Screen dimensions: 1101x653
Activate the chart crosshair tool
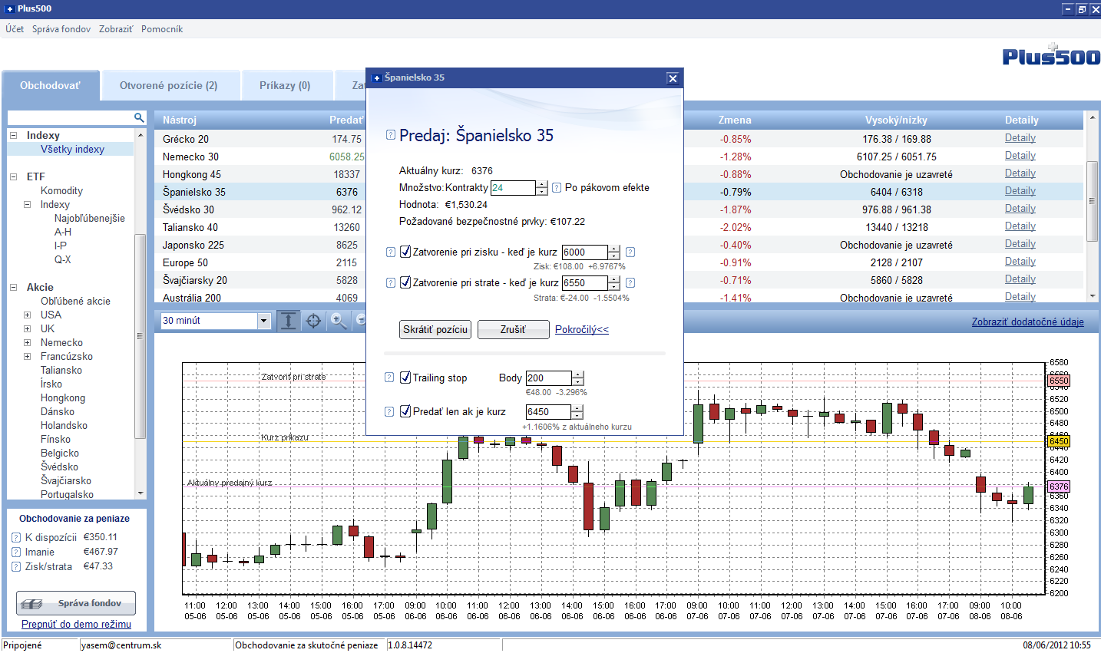[x=313, y=321]
